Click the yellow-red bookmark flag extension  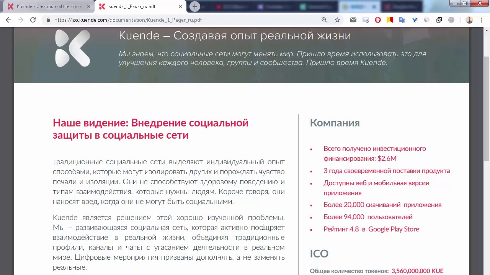coord(390,20)
